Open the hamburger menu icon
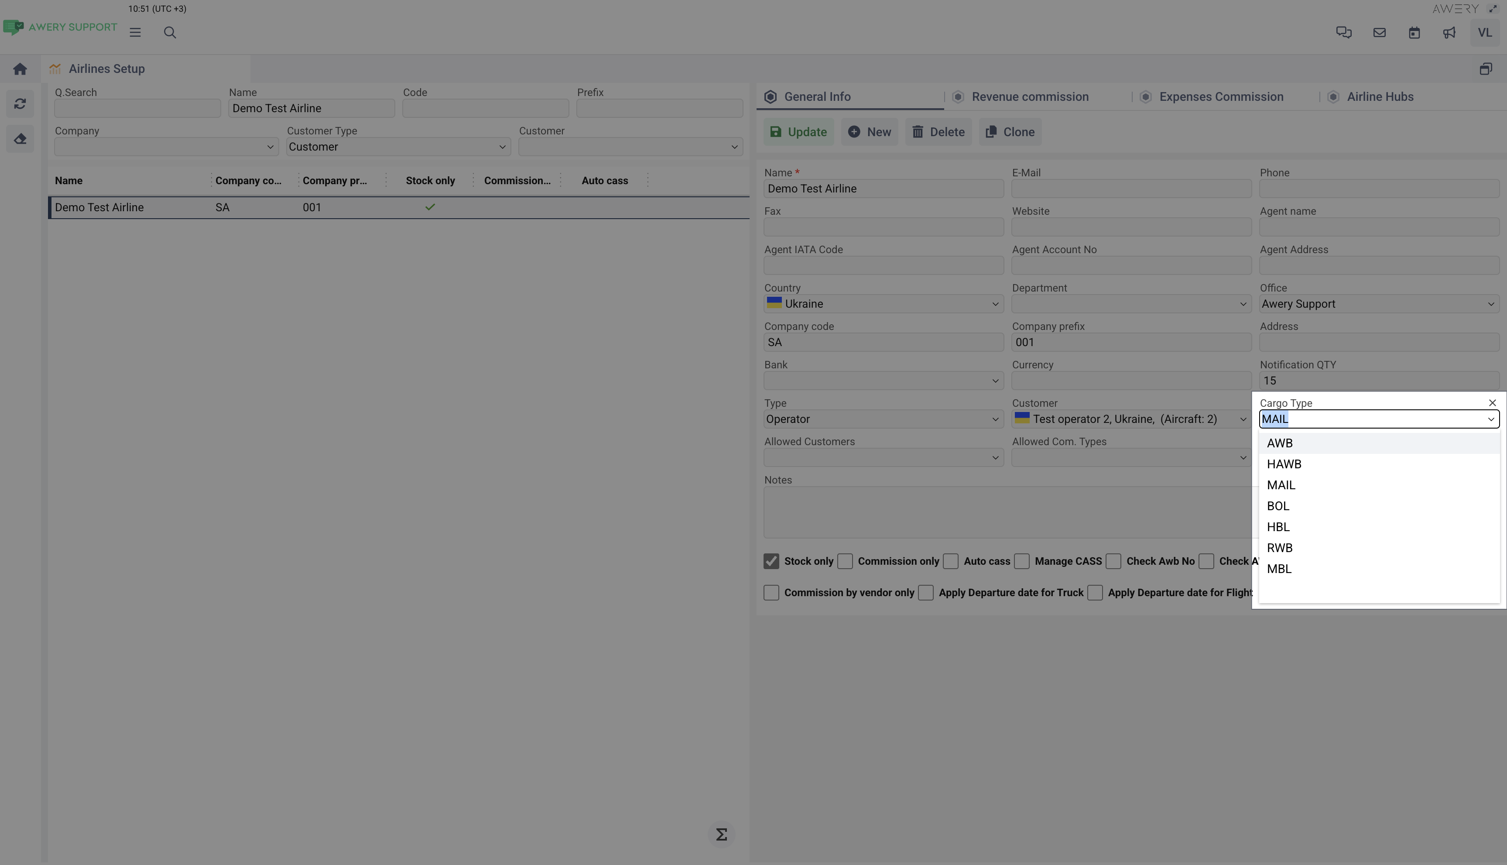Screen dimensions: 1507x865 [x=135, y=33]
